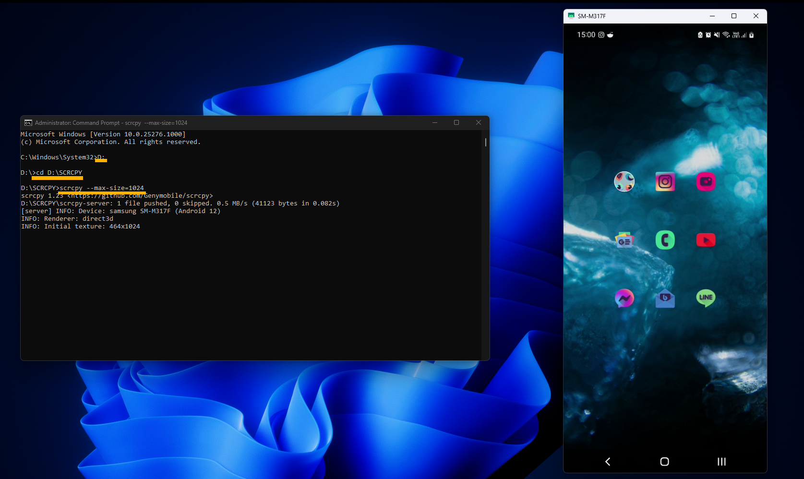Tap the muted sound status icon

tap(717, 35)
